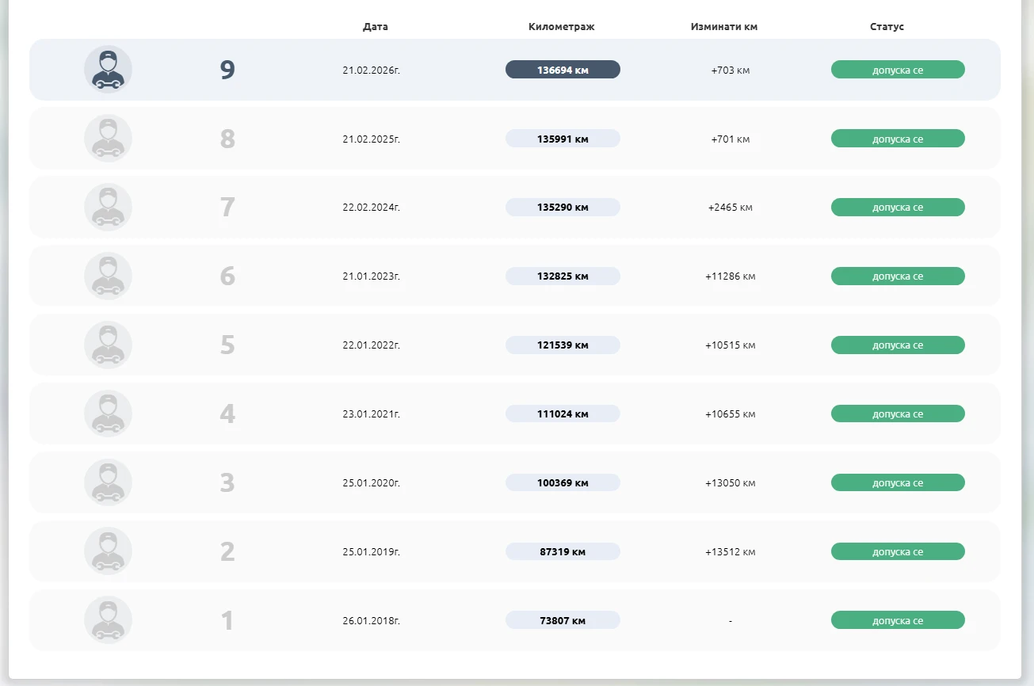The image size is (1034, 686).
Task: Click the mechanic icon in row 4
Action: (108, 414)
